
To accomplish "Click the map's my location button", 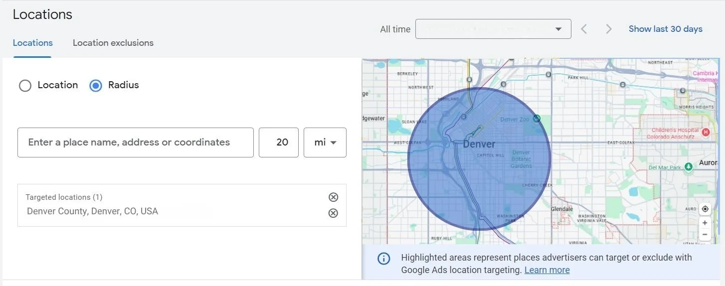I will [705, 209].
